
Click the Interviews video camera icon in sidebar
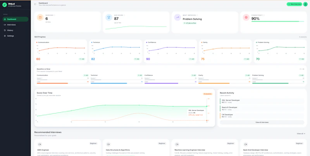pos(5,25)
